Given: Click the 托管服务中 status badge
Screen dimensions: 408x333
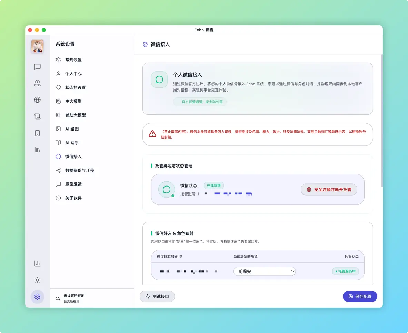Looking at the screenshot, I should pyautogui.click(x=346, y=272).
